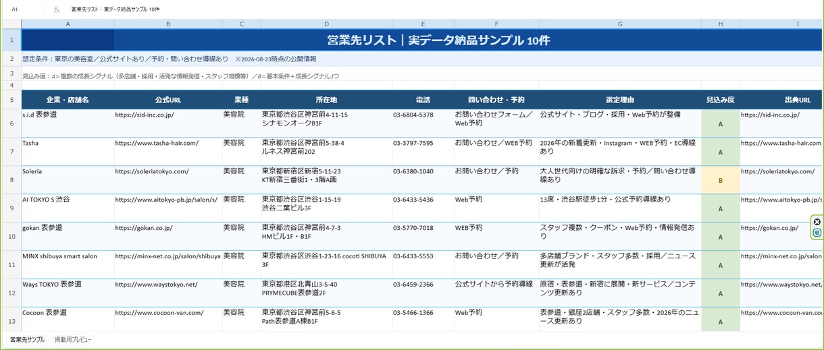Click the 出典URL header cell

pos(782,100)
